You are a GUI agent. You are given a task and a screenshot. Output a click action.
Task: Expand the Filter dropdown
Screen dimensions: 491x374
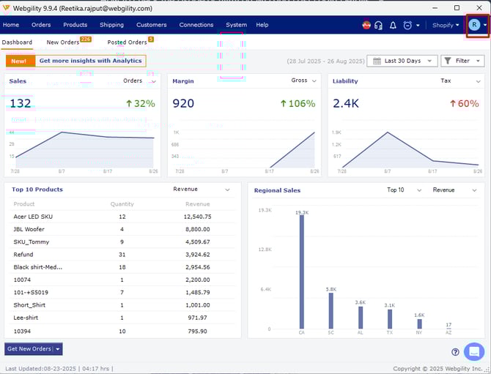click(x=463, y=61)
